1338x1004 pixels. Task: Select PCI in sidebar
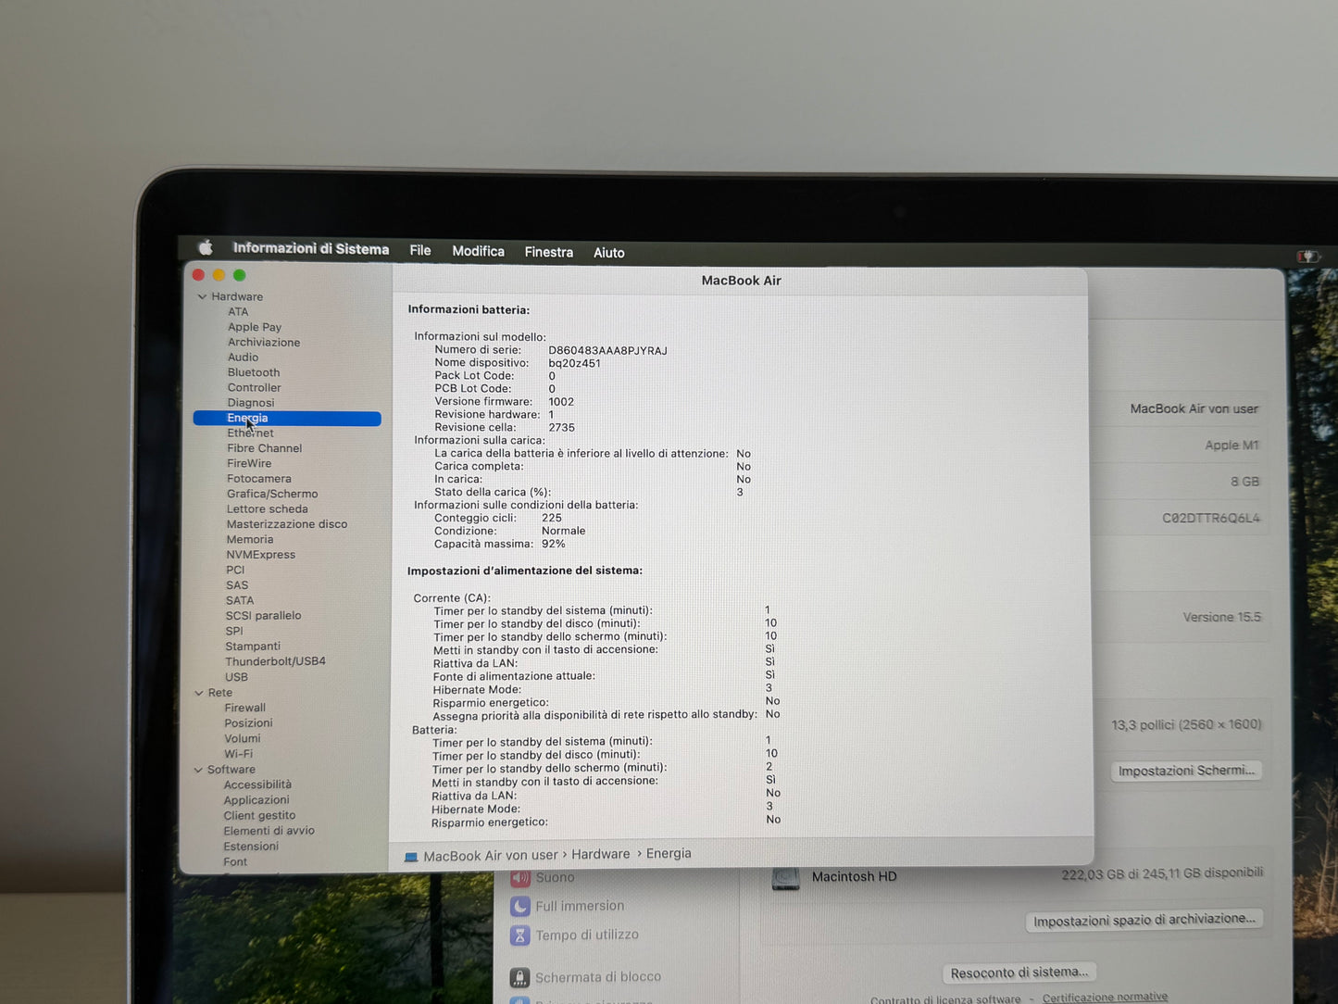click(235, 571)
